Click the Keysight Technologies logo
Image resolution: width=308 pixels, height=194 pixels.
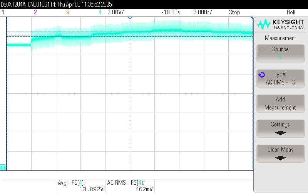(x=280, y=25)
